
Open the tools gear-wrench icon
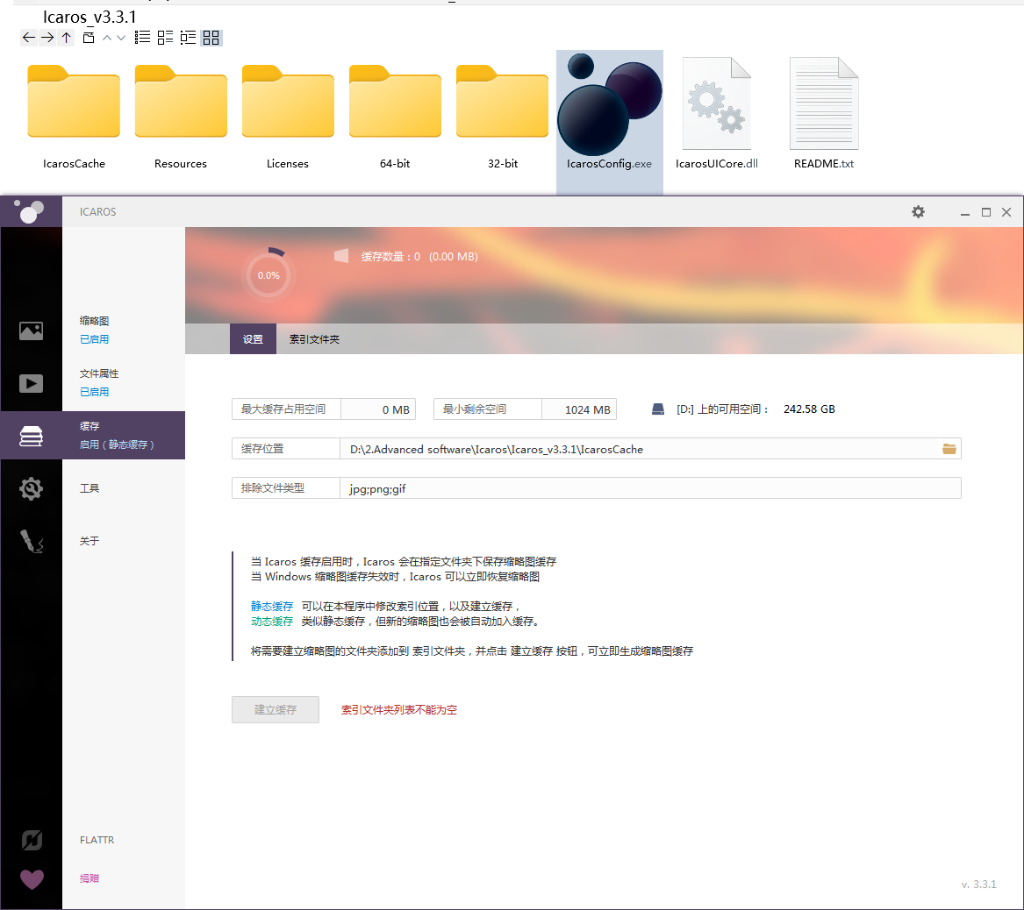click(31, 488)
